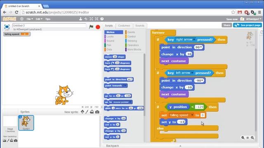264x148 pixels.
Task: Switch to the Sounds tab
Action: [x=140, y=25]
